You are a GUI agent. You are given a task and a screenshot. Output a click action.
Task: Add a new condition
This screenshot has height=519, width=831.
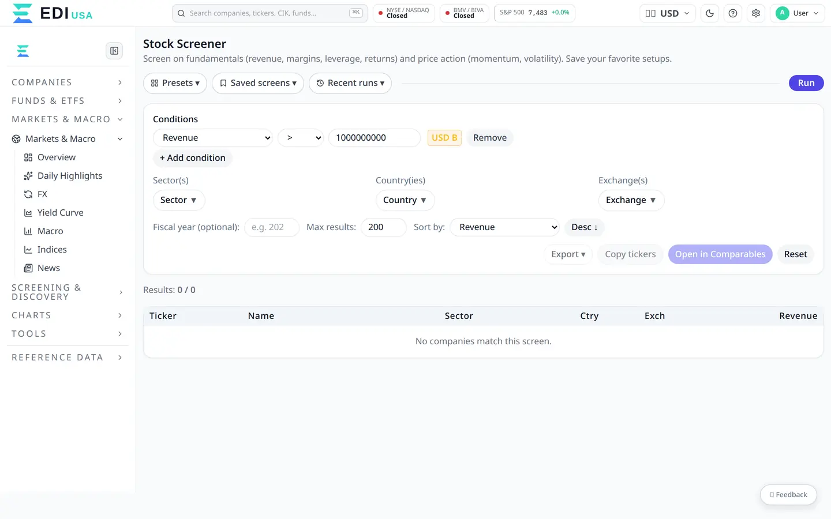[193, 158]
